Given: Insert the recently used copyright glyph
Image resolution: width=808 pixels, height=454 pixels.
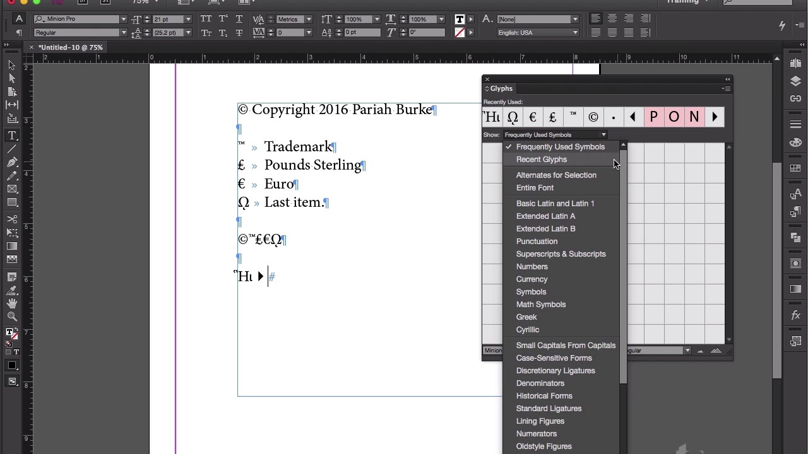Looking at the screenshot, I should click(593, 117).
